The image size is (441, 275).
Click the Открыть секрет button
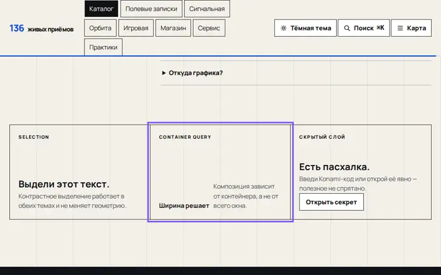[331, 202]
